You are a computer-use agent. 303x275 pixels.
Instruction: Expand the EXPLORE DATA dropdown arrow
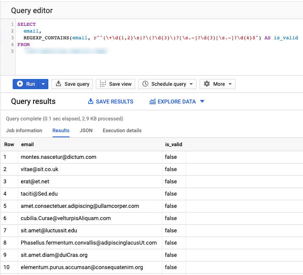tap(202, 101)
